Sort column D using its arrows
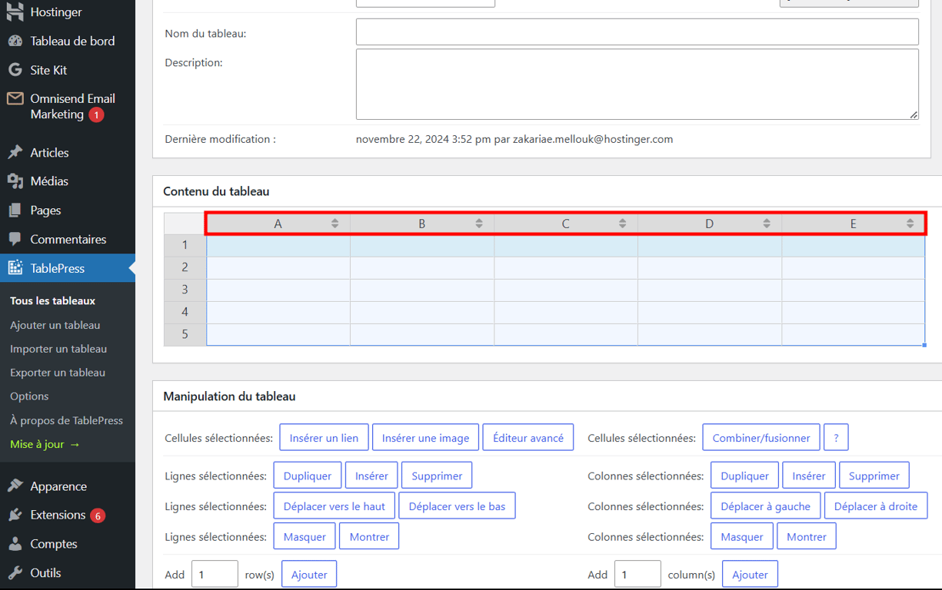Image resolution: width=942 pixels, height=590 pixels. tap(766, 224)
